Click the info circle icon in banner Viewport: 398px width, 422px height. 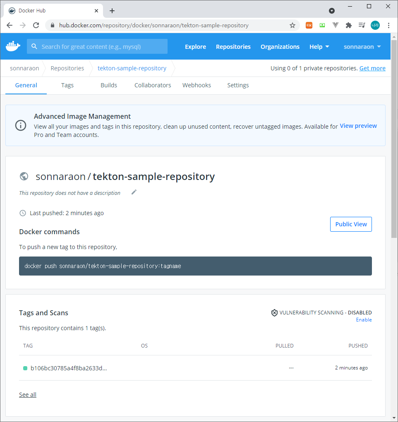coord(21,125)
